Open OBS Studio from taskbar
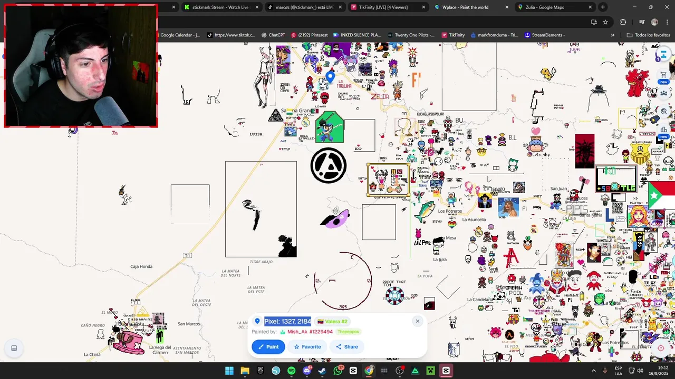675x379 pixels. tap(400, 371)
